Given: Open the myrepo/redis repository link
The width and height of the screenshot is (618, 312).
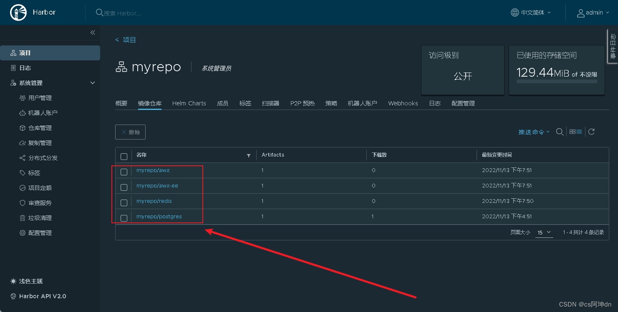Looking at the screenshot, I should coord(154,201).
